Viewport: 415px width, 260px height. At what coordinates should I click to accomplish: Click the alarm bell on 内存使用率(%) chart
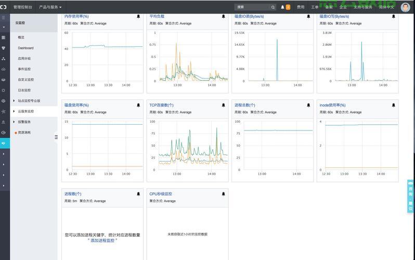[138, 17]
